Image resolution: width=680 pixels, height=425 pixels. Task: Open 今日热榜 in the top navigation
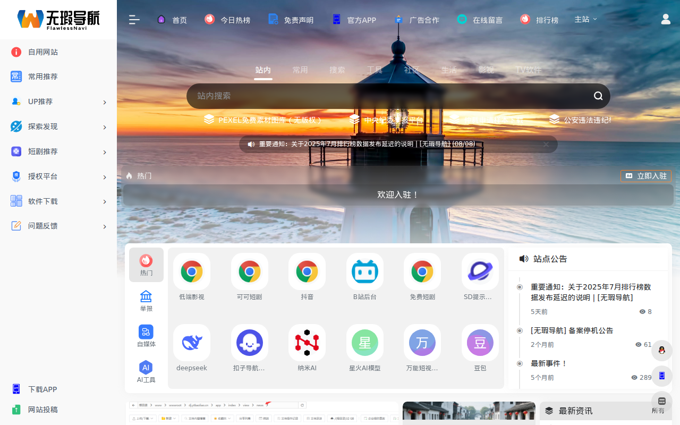pyautogui.click(x=227, y=20)
